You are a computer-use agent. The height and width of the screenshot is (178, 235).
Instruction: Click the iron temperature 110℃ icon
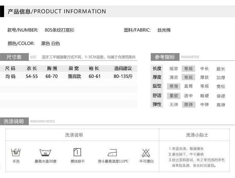(112, 153)
